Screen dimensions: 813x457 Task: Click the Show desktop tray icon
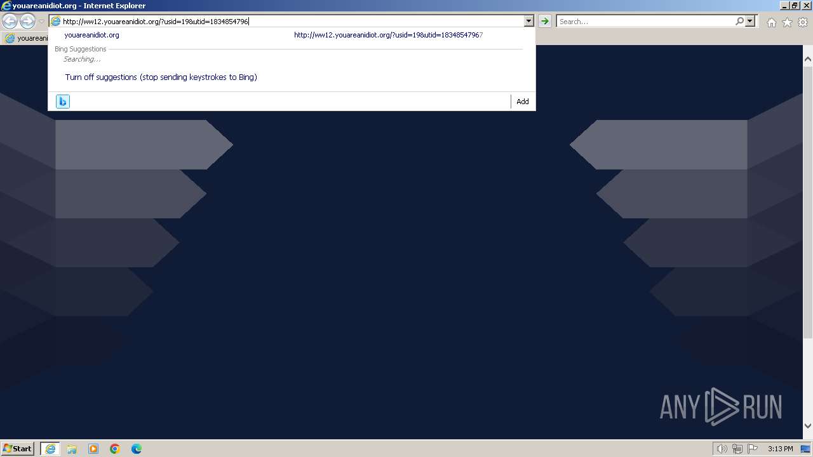coord(806,449)
